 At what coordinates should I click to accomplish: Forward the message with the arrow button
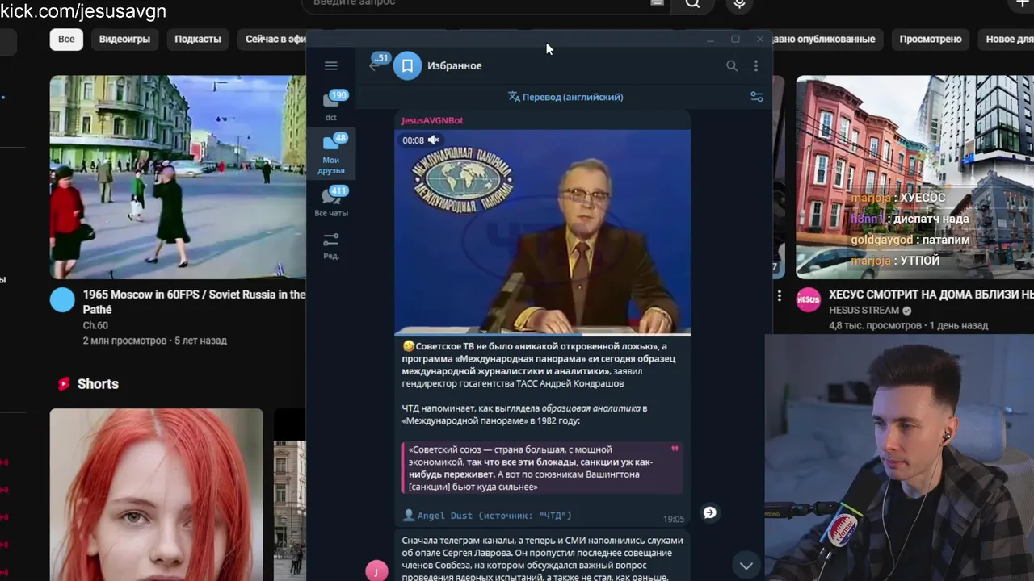709,512
